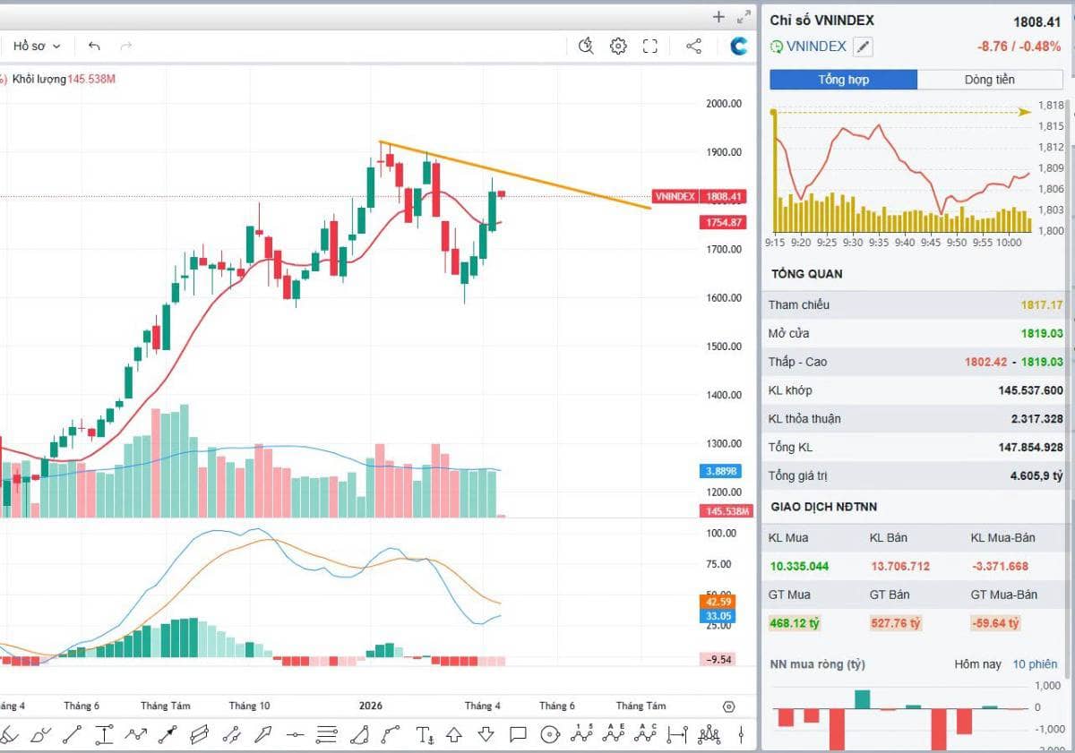
Task: Select the parallel channel drawing tool
Action: tap(199, 735)
